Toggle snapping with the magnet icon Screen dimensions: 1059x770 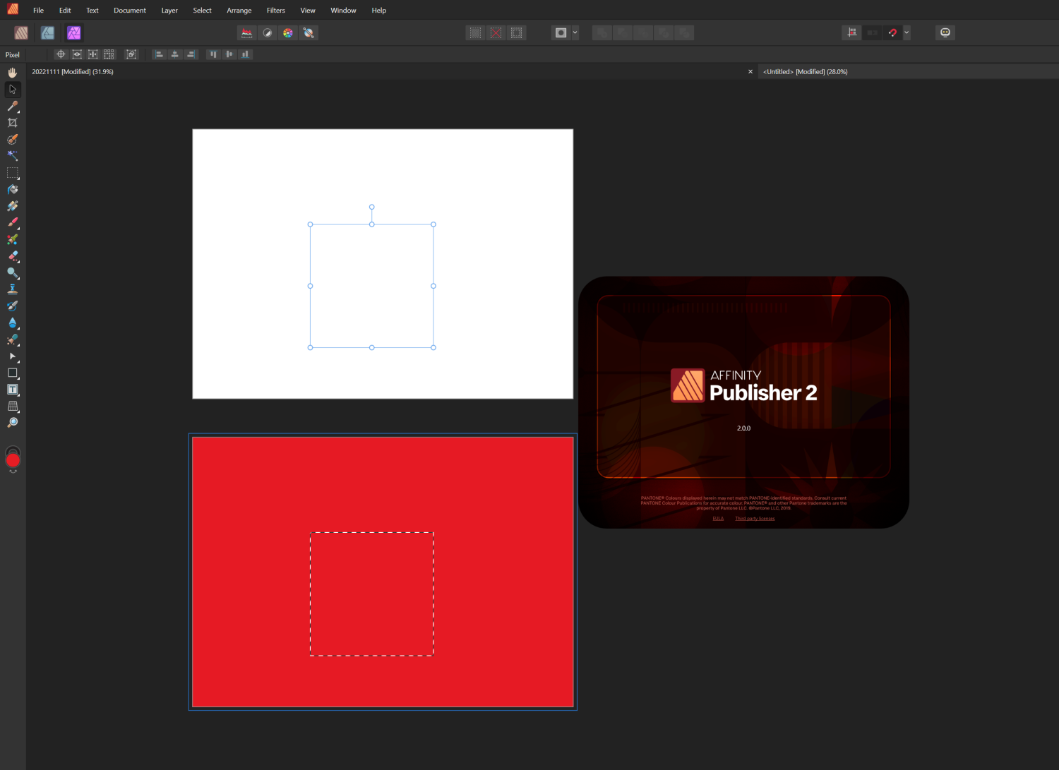892,32
